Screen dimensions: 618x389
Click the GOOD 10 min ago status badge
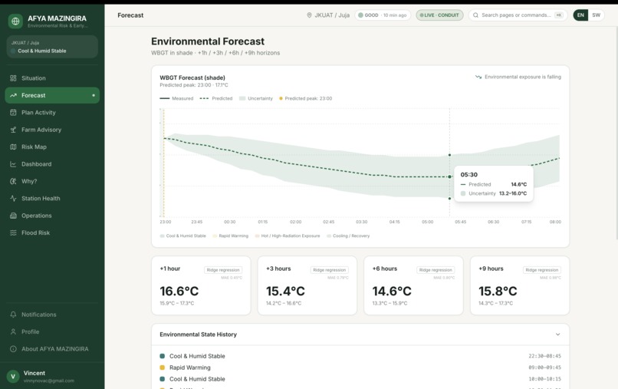[x=383, y=15]
